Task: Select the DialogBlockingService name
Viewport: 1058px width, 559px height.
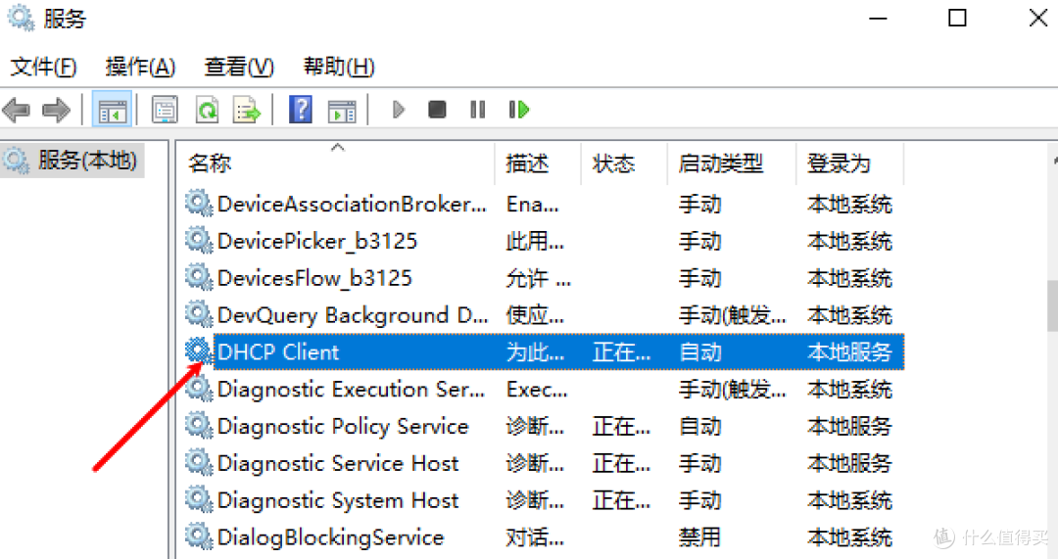Action: 331,537
